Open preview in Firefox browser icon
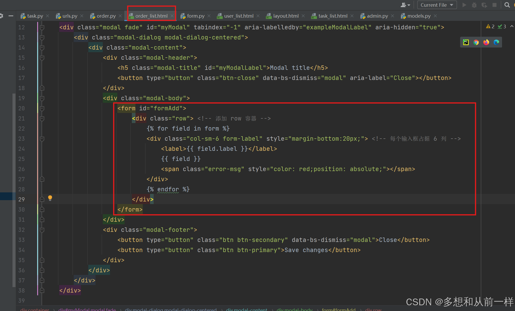This screenshot has height=311, width=515. click(x=486, y=42)
